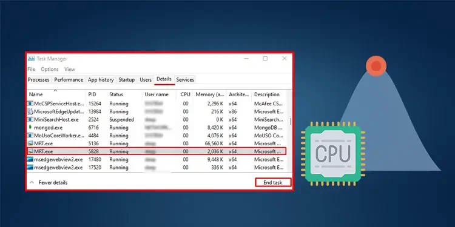The image size is (455, 227).
Task: Click the MongoDB description cell
Action: coord(268,127)
